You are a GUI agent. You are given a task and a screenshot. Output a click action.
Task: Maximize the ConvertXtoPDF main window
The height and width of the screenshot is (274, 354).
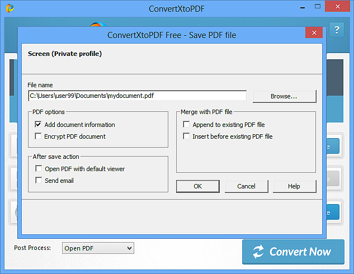click(x=318, y=7)
